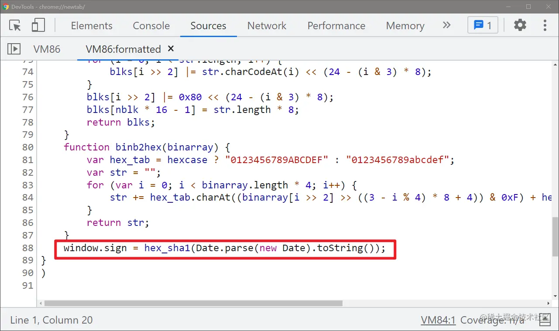
Task: Click the Chrome icon in title bar
Action: [x=6, y=7]
